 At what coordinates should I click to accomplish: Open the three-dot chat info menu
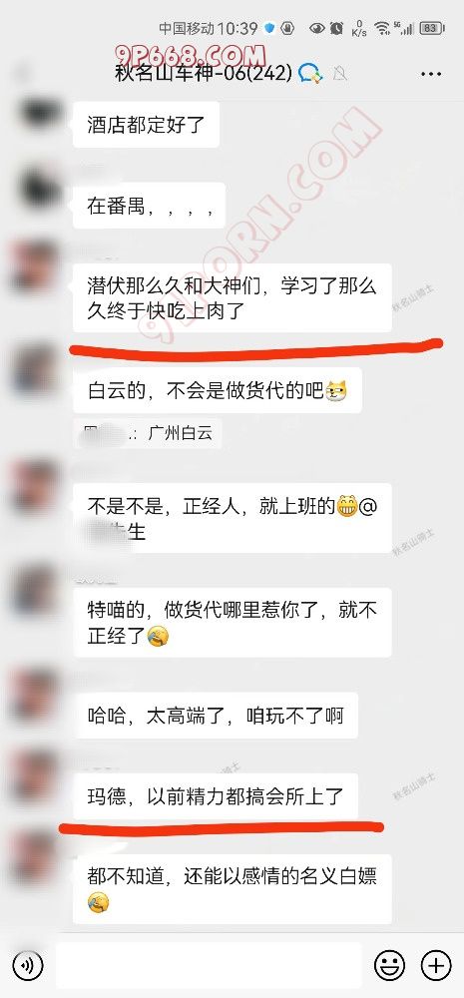pos(431,75)
